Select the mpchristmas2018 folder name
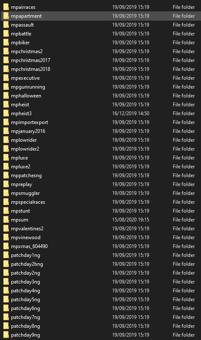 [30, 69]
